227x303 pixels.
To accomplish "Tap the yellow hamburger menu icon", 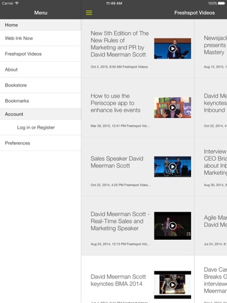I will click(89, 13).
